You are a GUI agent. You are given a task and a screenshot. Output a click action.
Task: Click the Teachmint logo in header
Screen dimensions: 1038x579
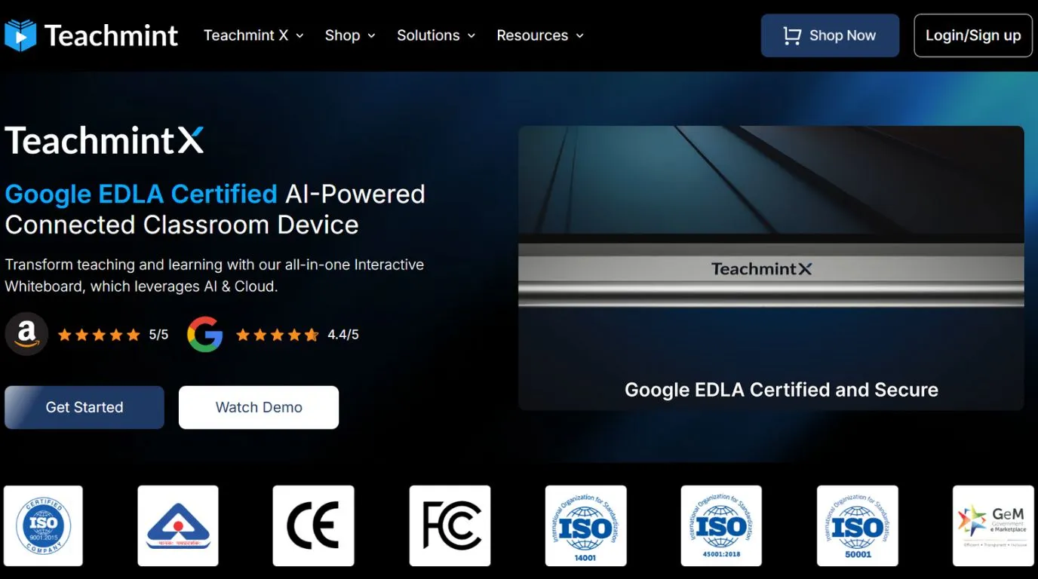click(x=91, y=35)
